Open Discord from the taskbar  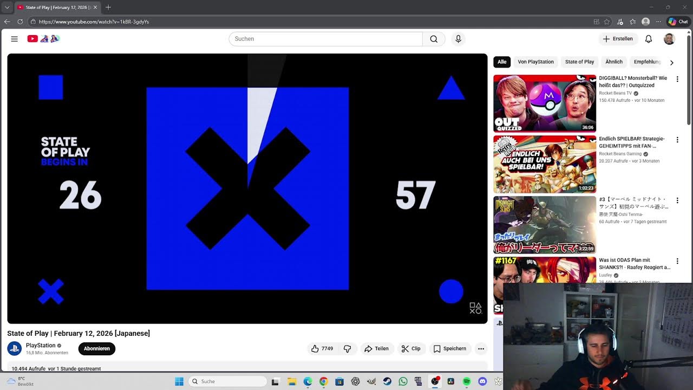pos(482,381)
